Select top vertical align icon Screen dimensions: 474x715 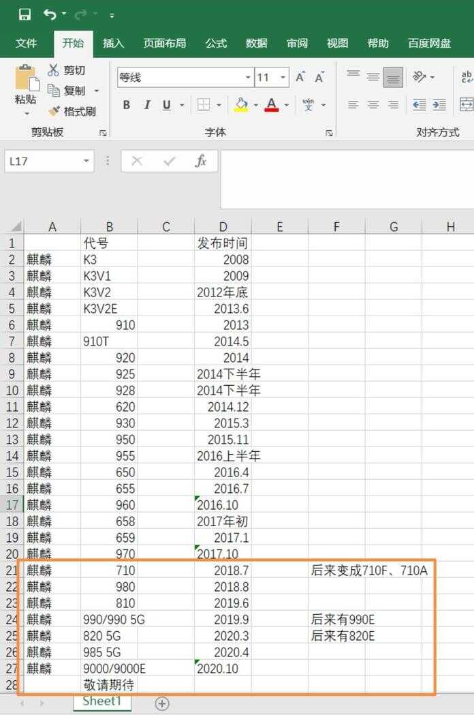[353, 74]
